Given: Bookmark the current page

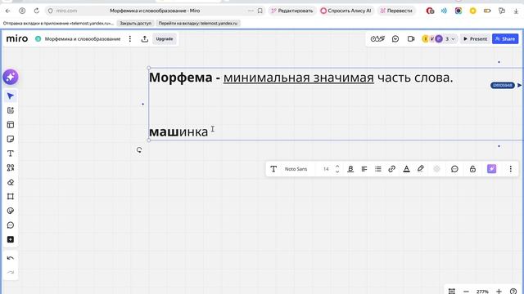Looking at the screenshot, I should click(260, 11).
